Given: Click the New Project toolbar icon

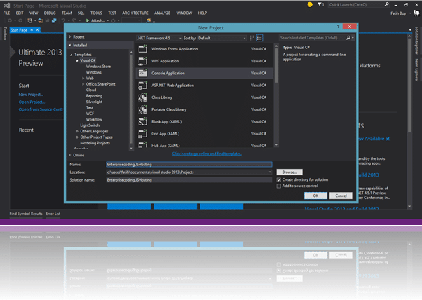Looking at the screenshot, I should [x=30, y=20].
